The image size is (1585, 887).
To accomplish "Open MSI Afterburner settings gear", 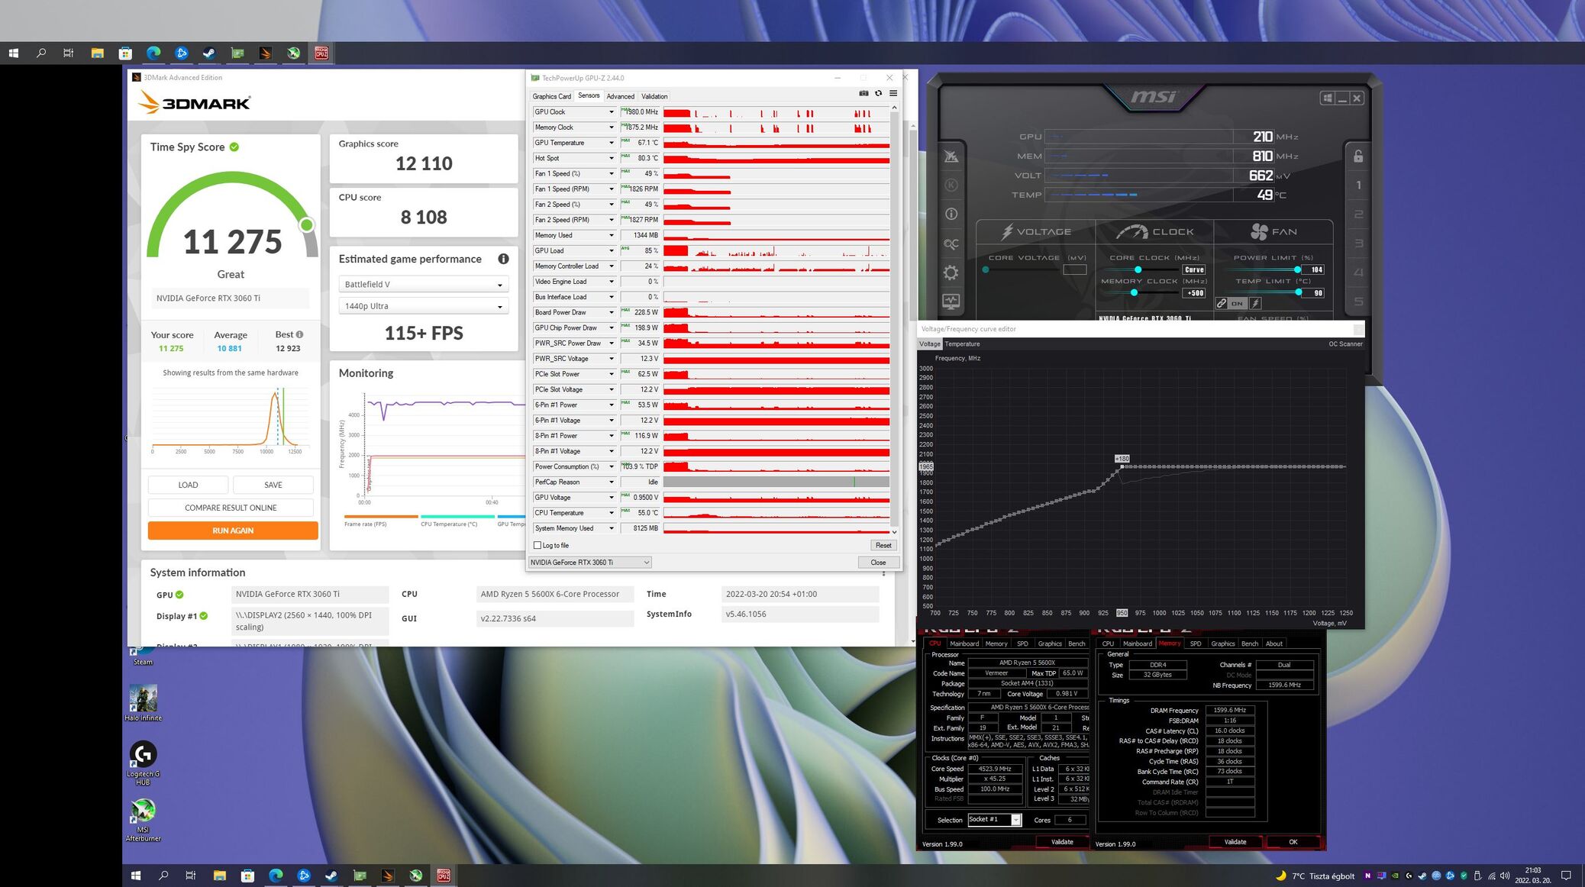I will pyautogui.click(x=951, y=273).
